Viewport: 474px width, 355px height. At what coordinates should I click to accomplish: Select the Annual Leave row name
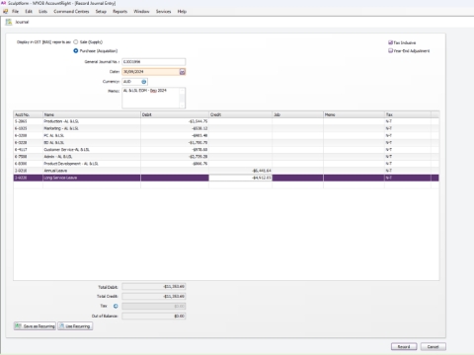tap(55, 171)
